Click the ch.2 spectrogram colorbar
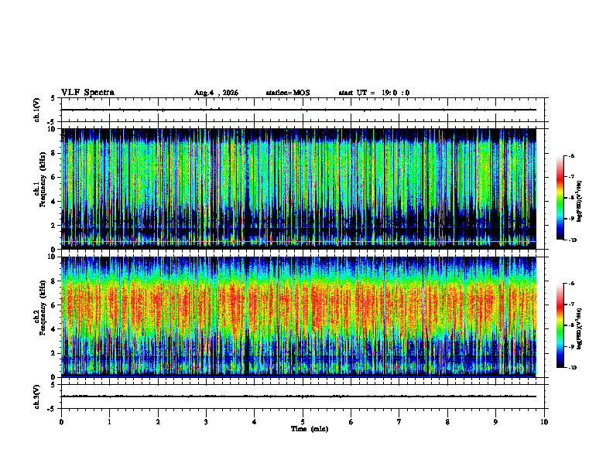This screenshot has width=613, height=473. tap(560, 325)
